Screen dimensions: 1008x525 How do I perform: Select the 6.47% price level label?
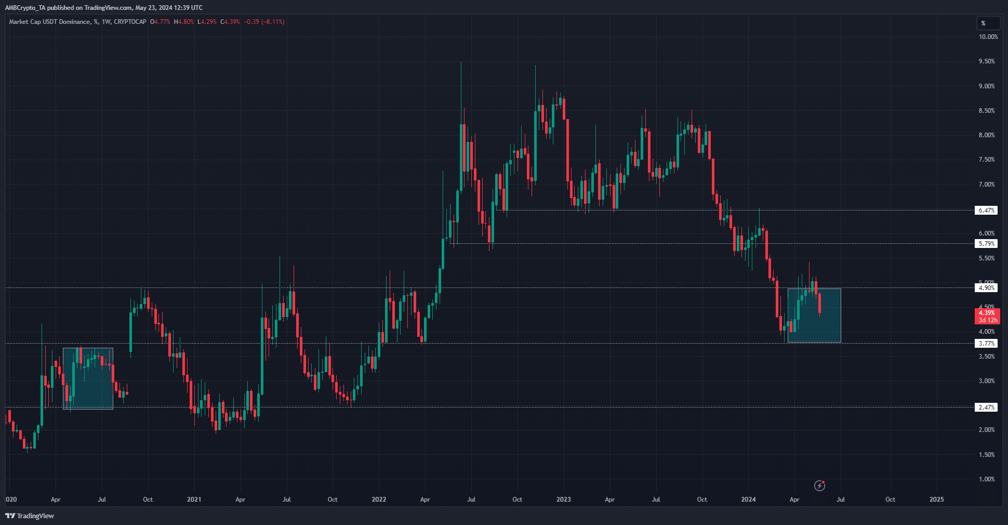point(986,211)
